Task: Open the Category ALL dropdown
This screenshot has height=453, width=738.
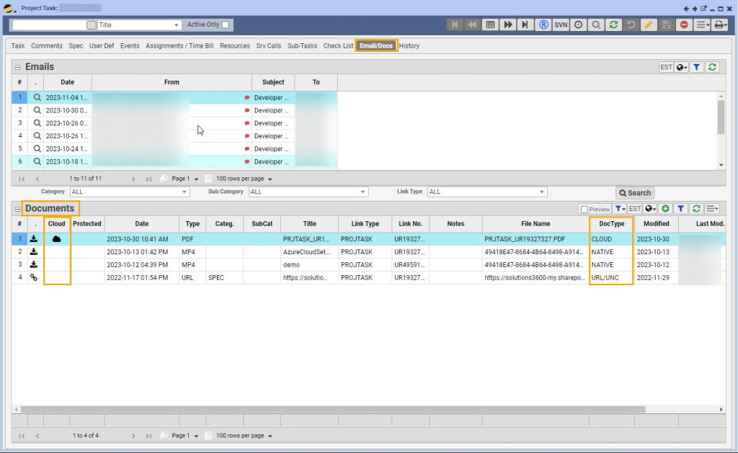Action: point(129,192)
